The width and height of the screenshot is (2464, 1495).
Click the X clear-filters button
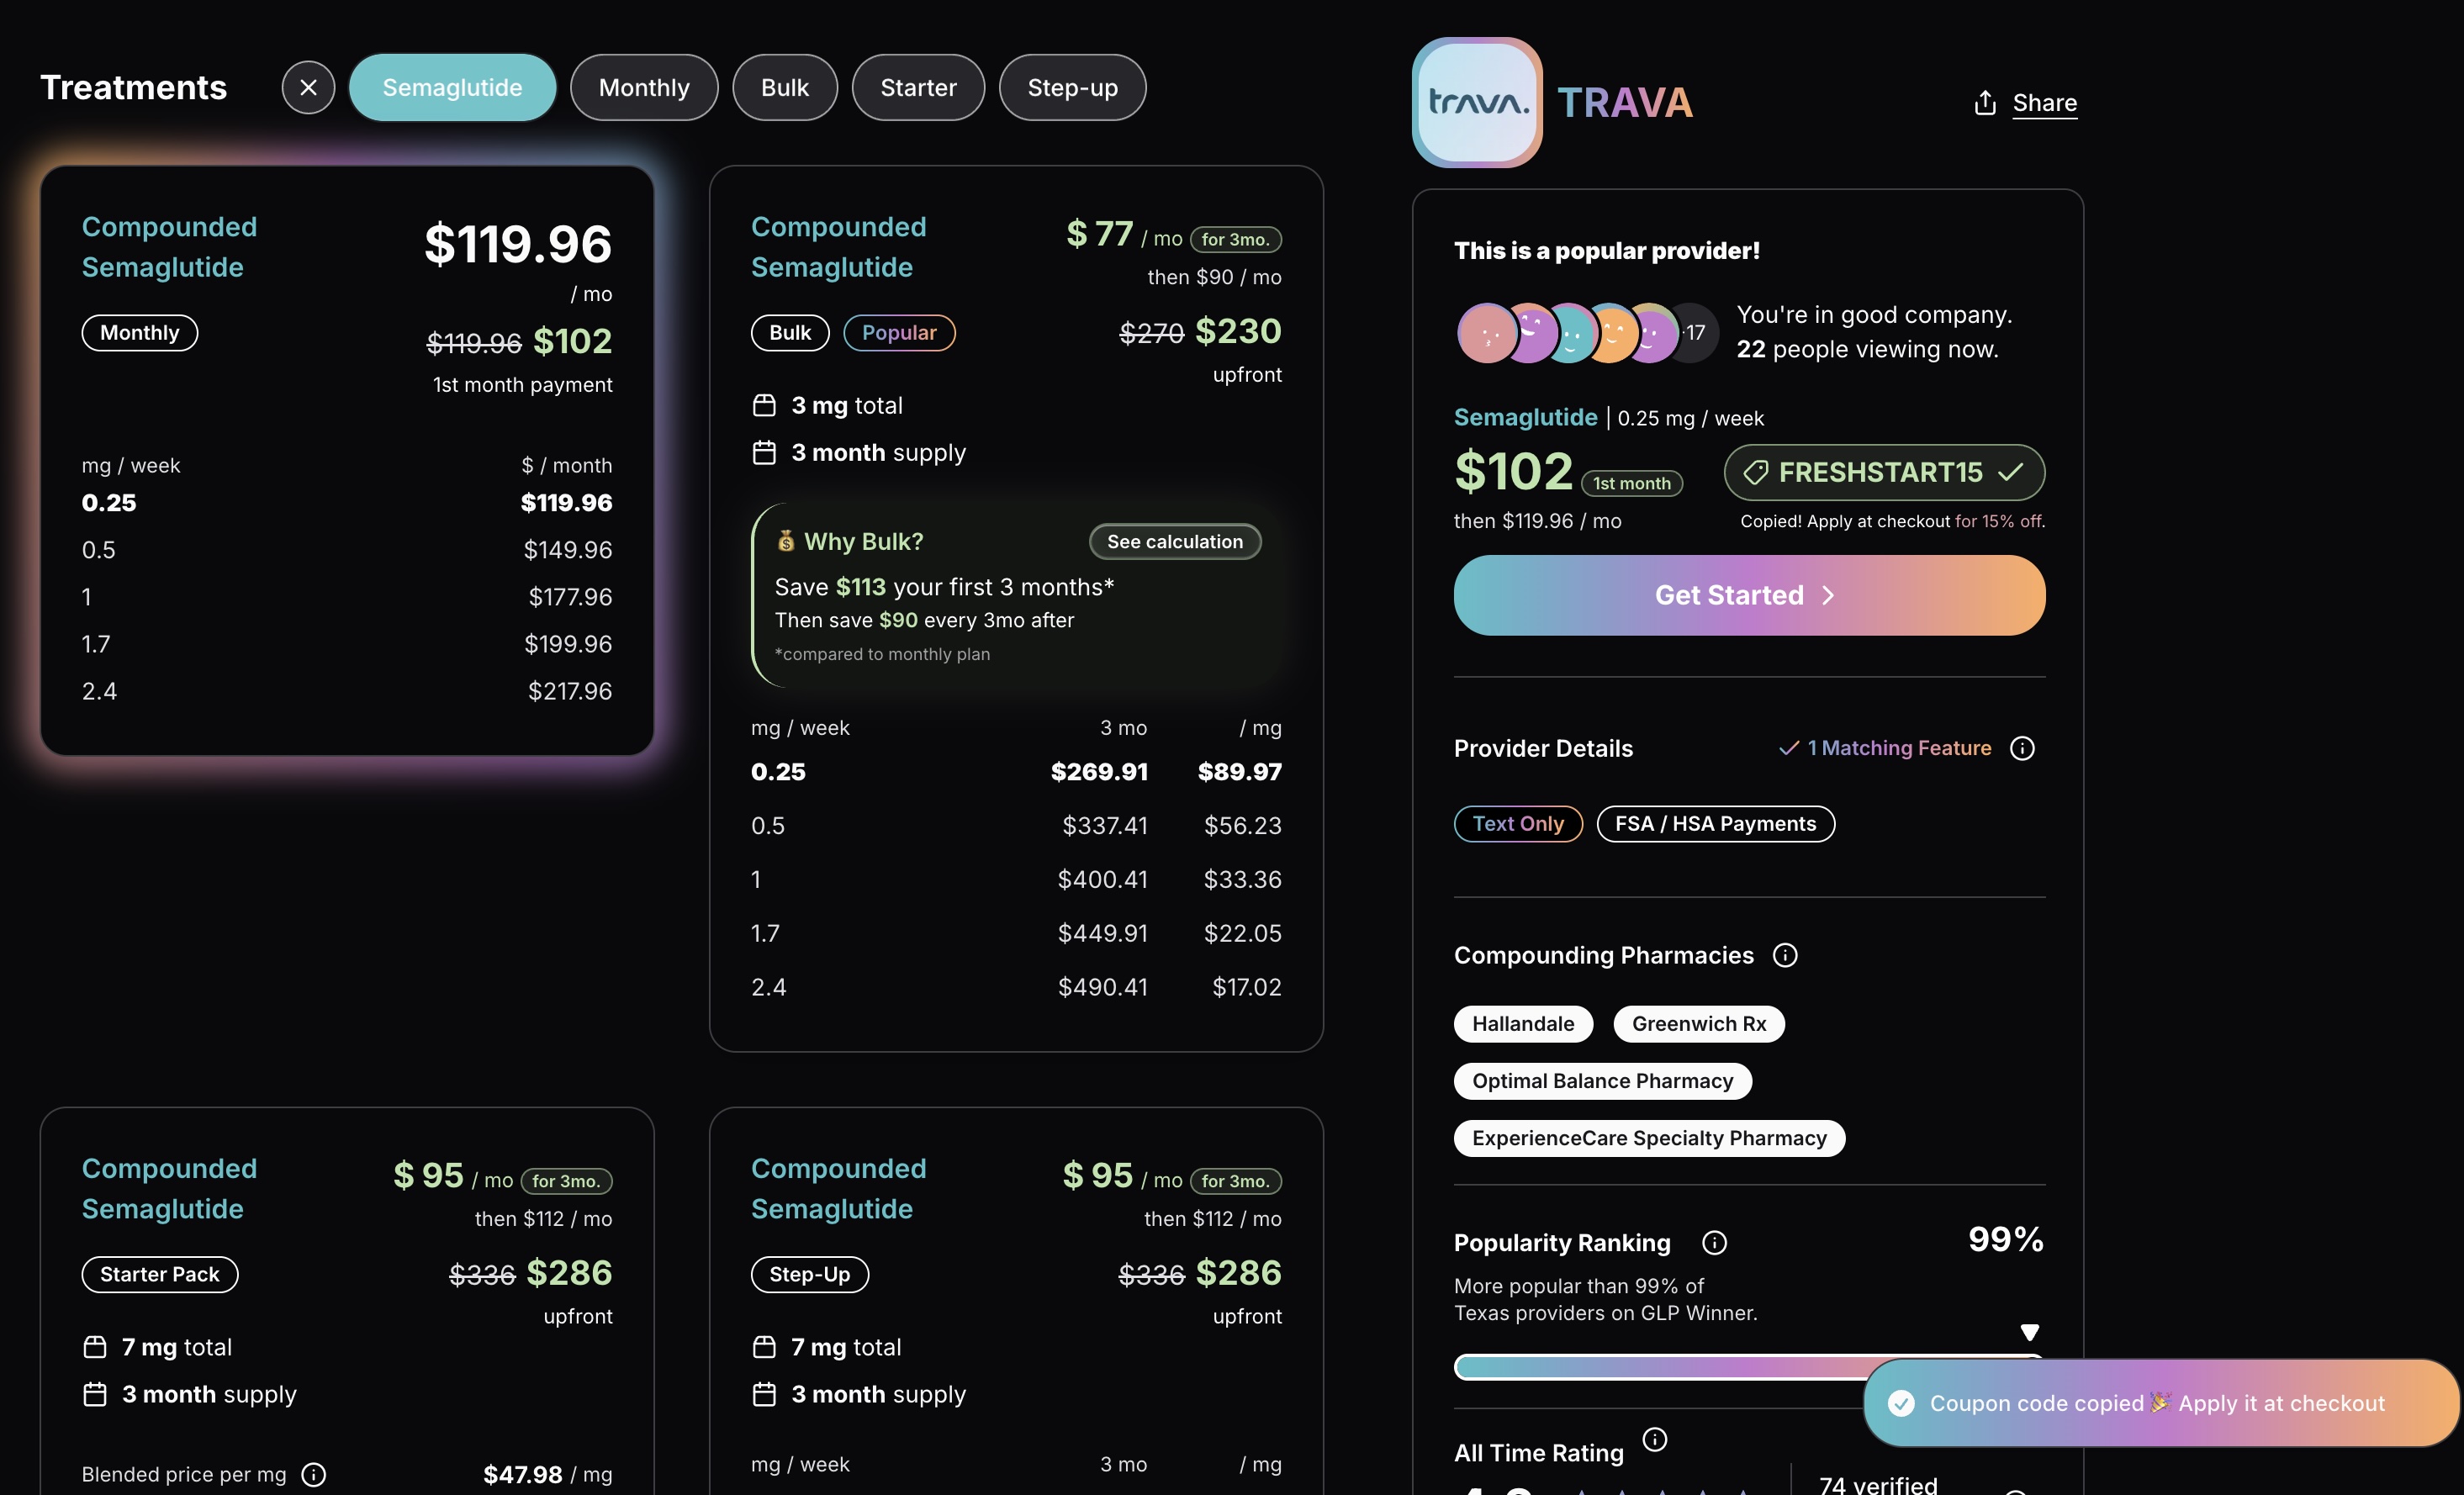pos(308,88)
